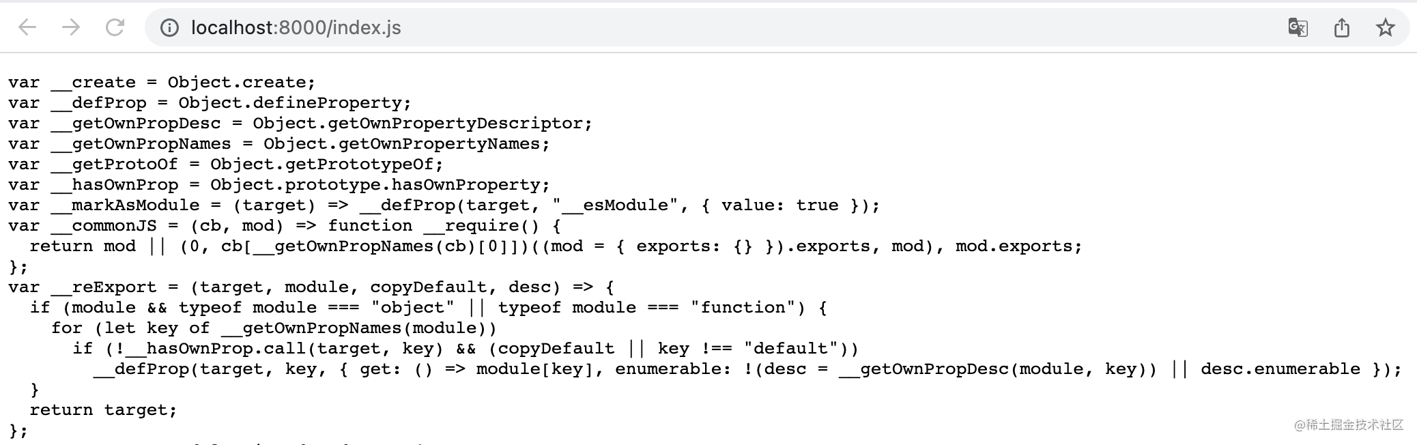Click the __defProp declaration line
The image size is (1417, 445).
210,103
